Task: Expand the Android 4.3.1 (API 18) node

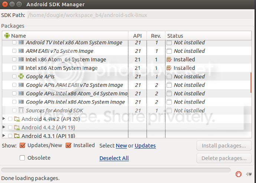Action: pyautogui.click(x=4, y=136)
